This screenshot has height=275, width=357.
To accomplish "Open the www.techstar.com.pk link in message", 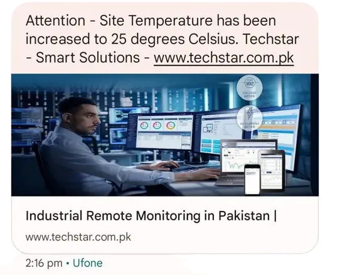I will click(224, 57).
